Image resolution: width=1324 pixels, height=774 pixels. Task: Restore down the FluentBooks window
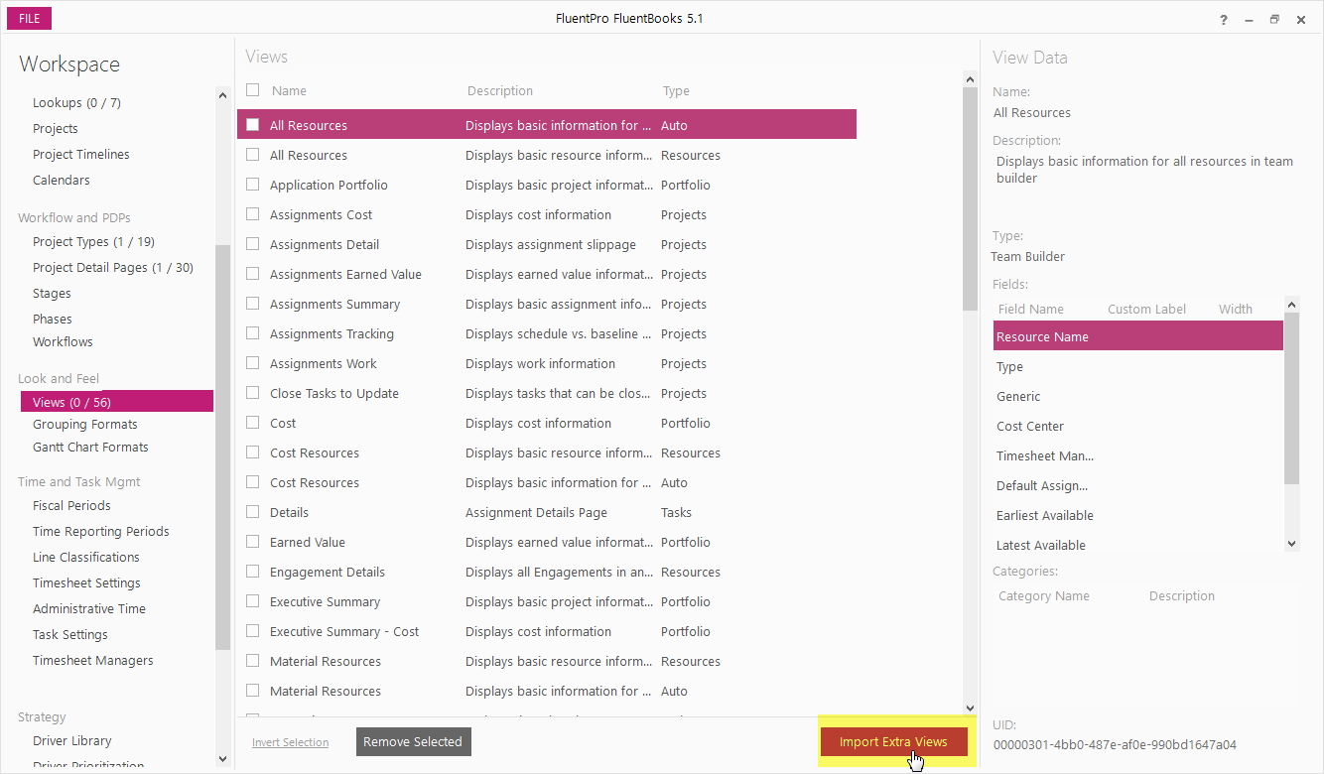(x=1274, y=19)
